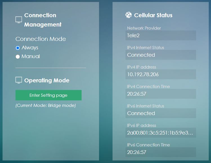
Task: Click the IPv4 IP address field
Action: 161,74
